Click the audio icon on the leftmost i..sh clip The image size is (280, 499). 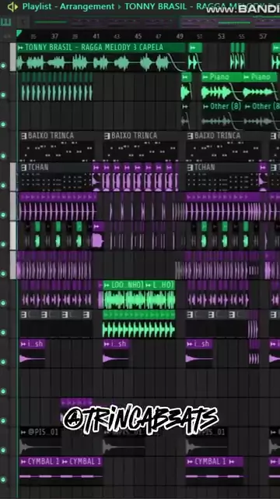click(23, 344)
